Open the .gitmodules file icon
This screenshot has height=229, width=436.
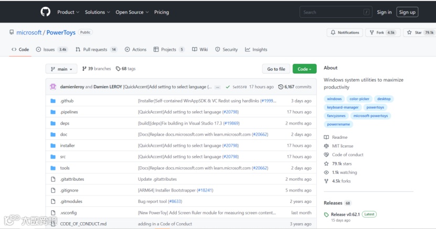[53, 201]
